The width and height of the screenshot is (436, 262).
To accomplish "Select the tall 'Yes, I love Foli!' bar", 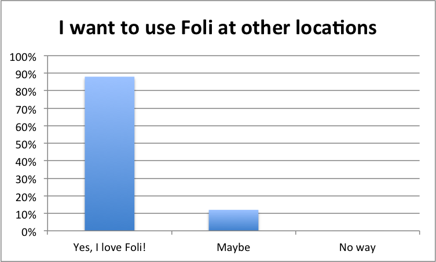I will tap(109, 154).
